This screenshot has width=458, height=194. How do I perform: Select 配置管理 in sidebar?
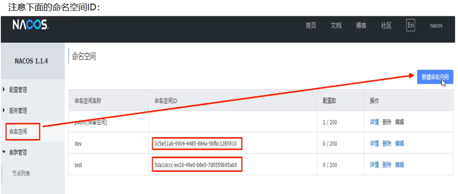(x=18, y=90)
